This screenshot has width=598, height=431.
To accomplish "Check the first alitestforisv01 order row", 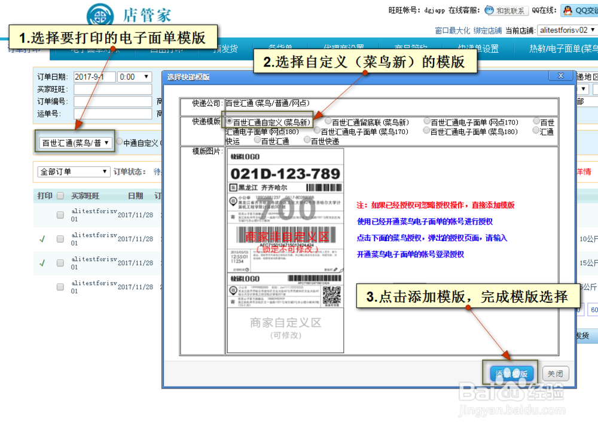I will (x=60, y=214).
